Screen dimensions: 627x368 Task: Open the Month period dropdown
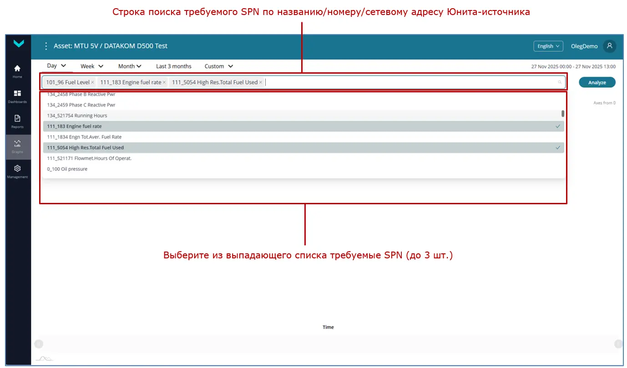coord(130,66)
